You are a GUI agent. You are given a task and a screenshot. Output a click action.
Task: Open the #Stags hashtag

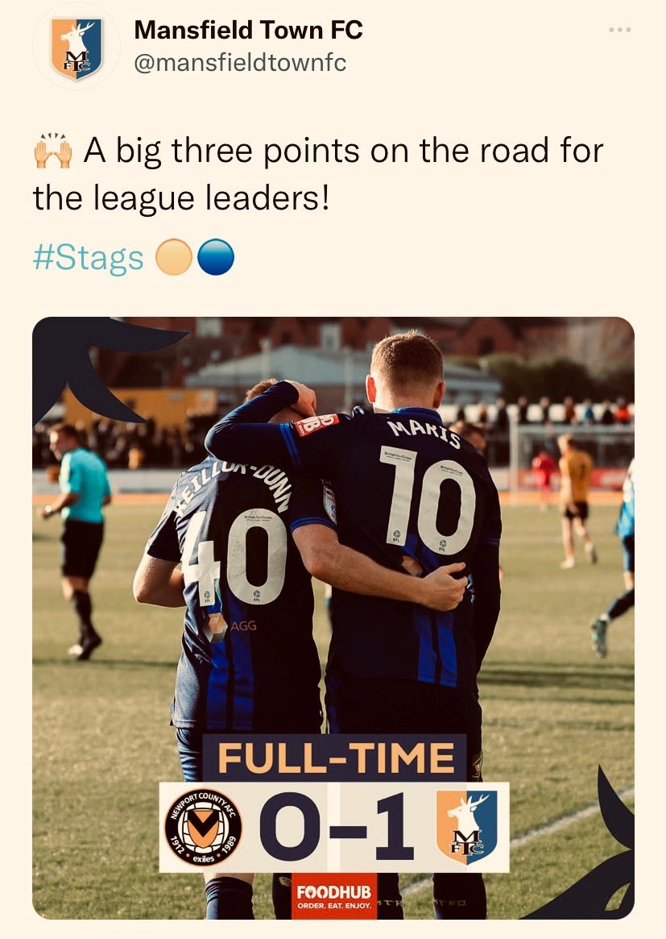[89, 257]
